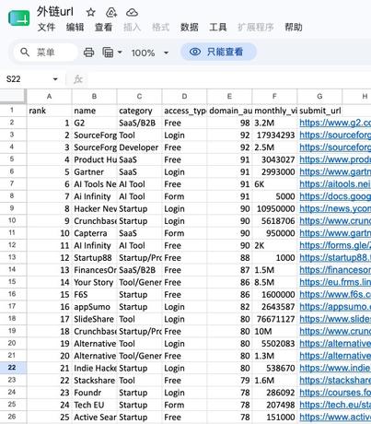Image resolution: width=371 pixels, height=424 pixels.
Task: Select the 'SlideShare' name cell
Action: point(94,319)
